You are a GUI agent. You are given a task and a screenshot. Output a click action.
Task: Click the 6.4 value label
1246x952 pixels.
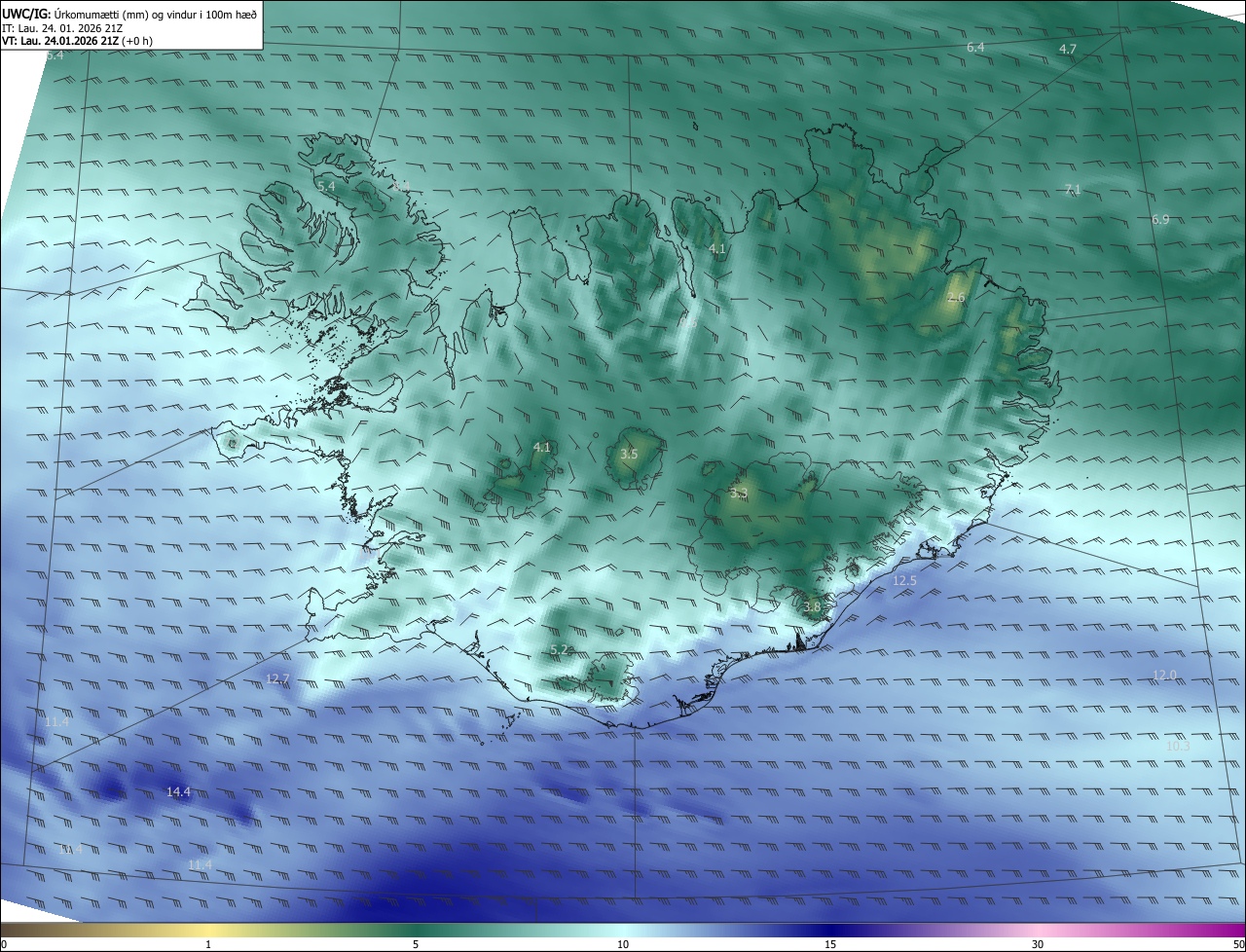975,47
